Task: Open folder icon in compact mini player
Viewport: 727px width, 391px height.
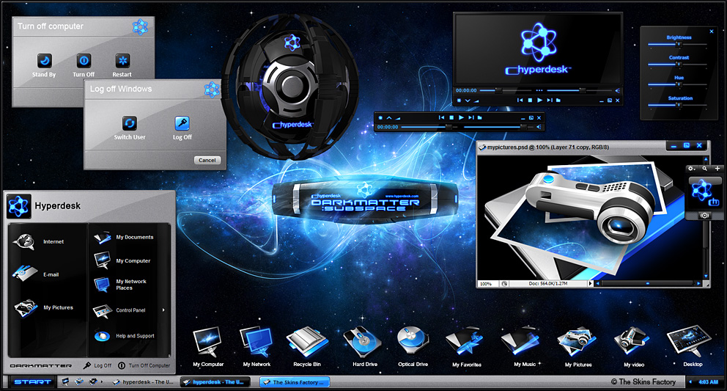Action: point(479,117)
